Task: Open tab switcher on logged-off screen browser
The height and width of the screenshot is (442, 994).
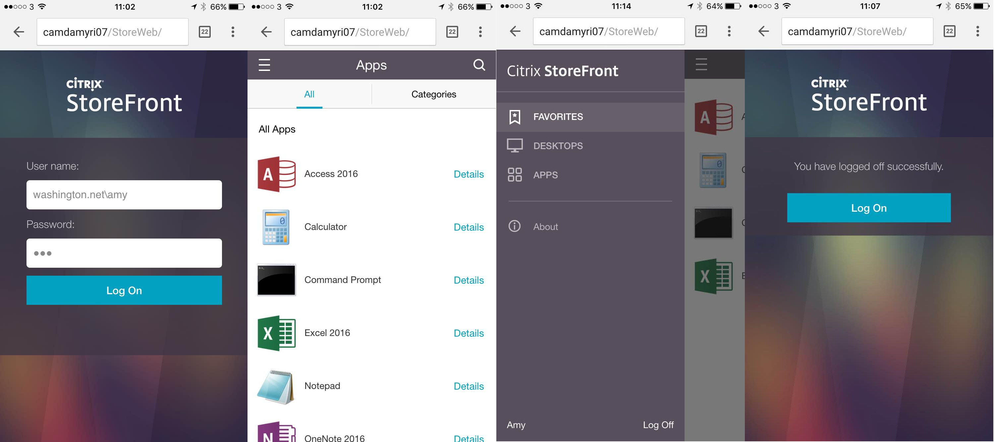Action: click(950, 31)
